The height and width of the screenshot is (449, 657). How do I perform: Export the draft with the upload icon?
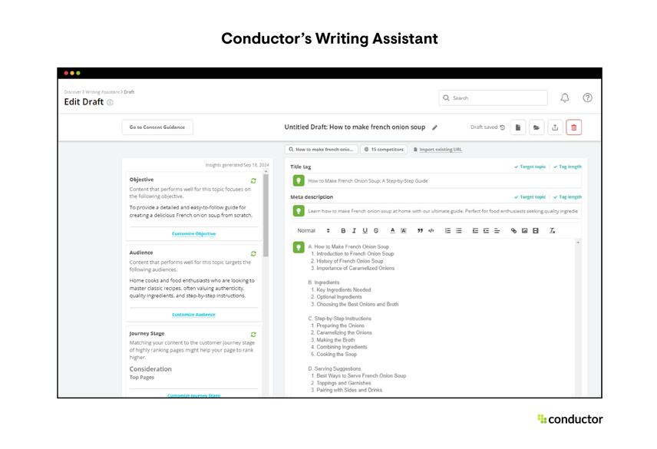[x=555, y=127]
